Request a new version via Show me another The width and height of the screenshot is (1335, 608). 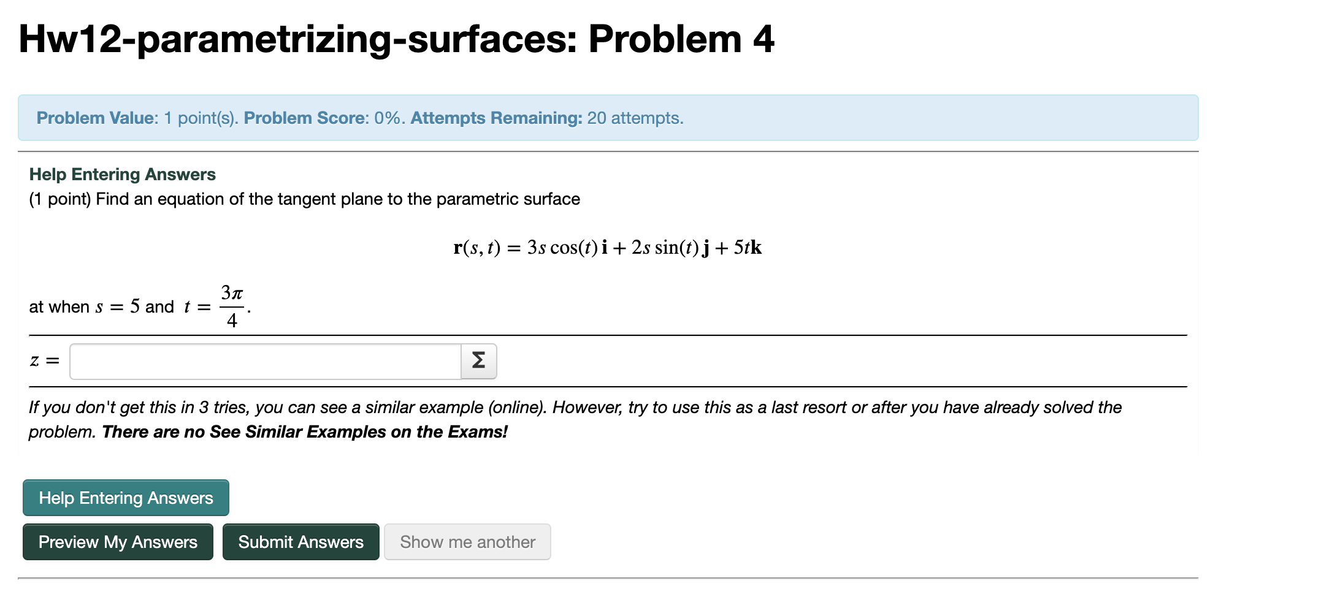[467, 542]
